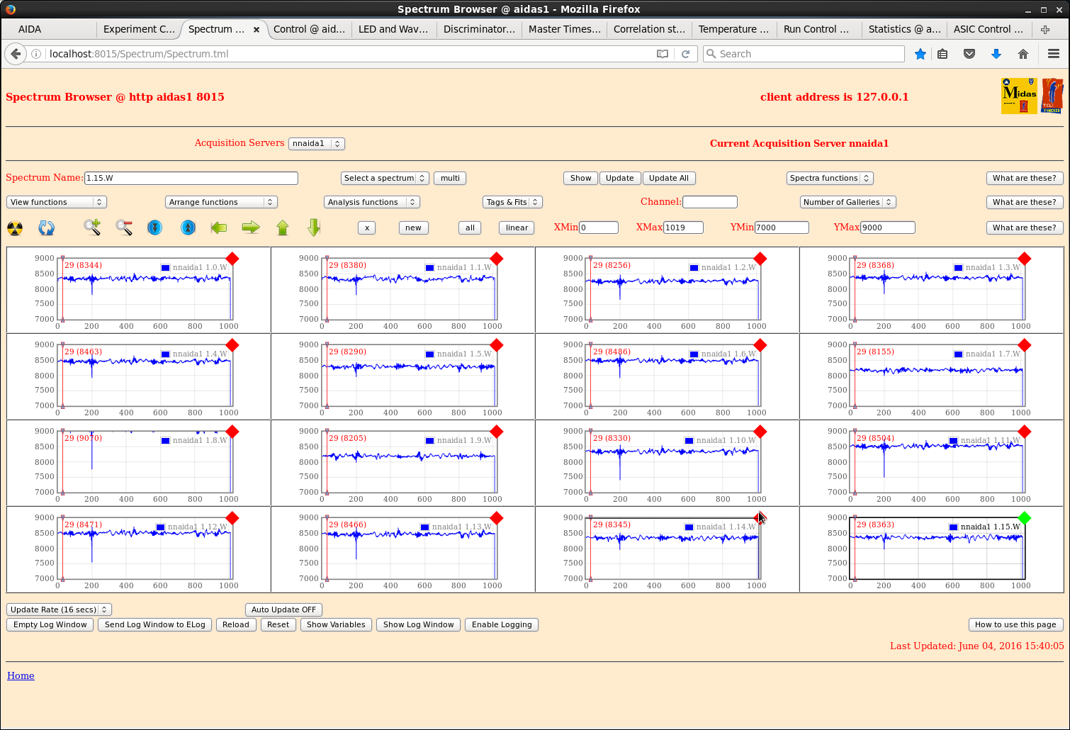
Task: Click the blue refresh arrows icon
Action: tap(47, 228)
